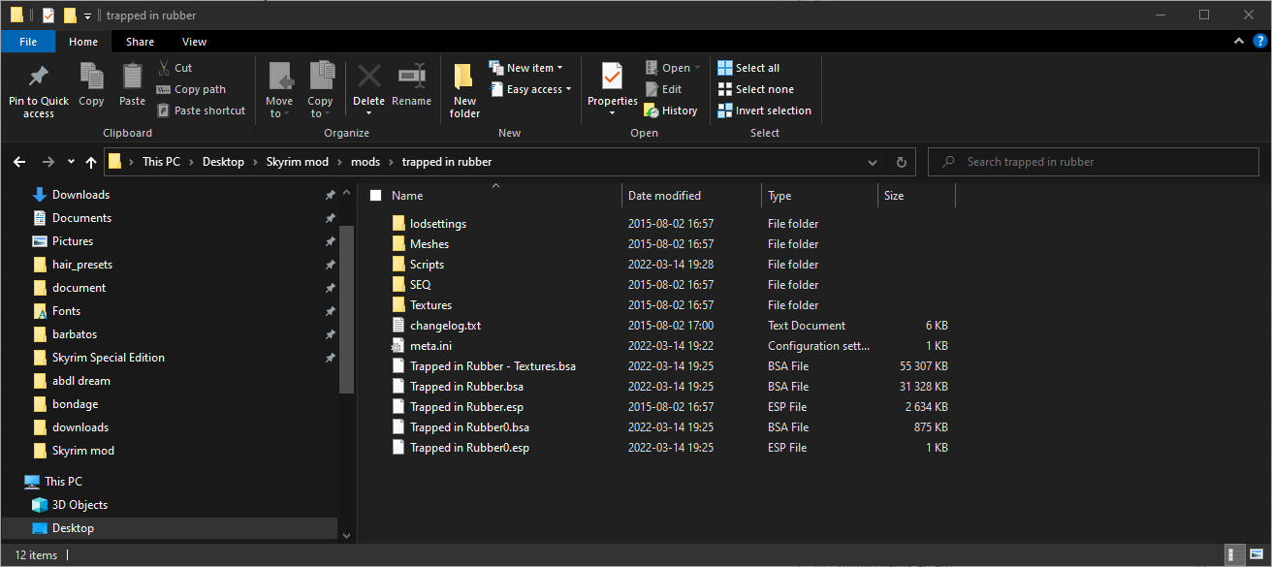This screenshot has width=1272, height=567.
Task: Open the Help question mark icon
Action: click(1260, 42)
